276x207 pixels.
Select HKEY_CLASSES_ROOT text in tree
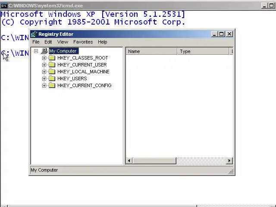pos(82,58)
